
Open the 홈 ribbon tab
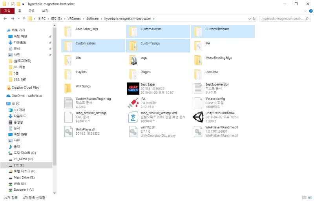(x=20, y=11)
